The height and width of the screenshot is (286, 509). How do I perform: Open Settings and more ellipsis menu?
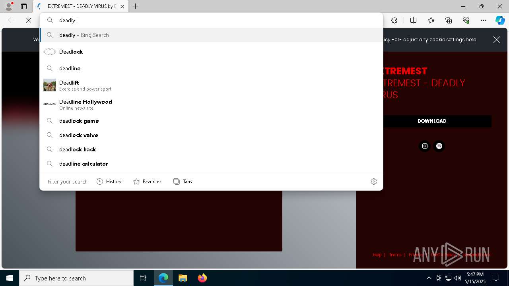coord(484,20)
